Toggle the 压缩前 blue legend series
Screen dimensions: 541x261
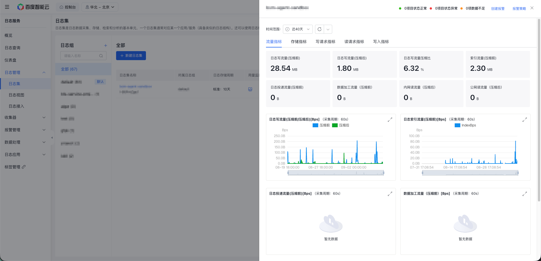321,125
